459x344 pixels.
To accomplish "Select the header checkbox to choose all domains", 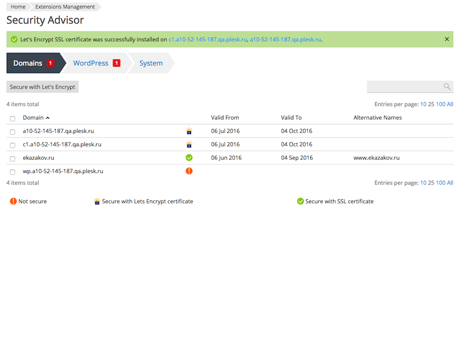I will [x=13, y=117].
